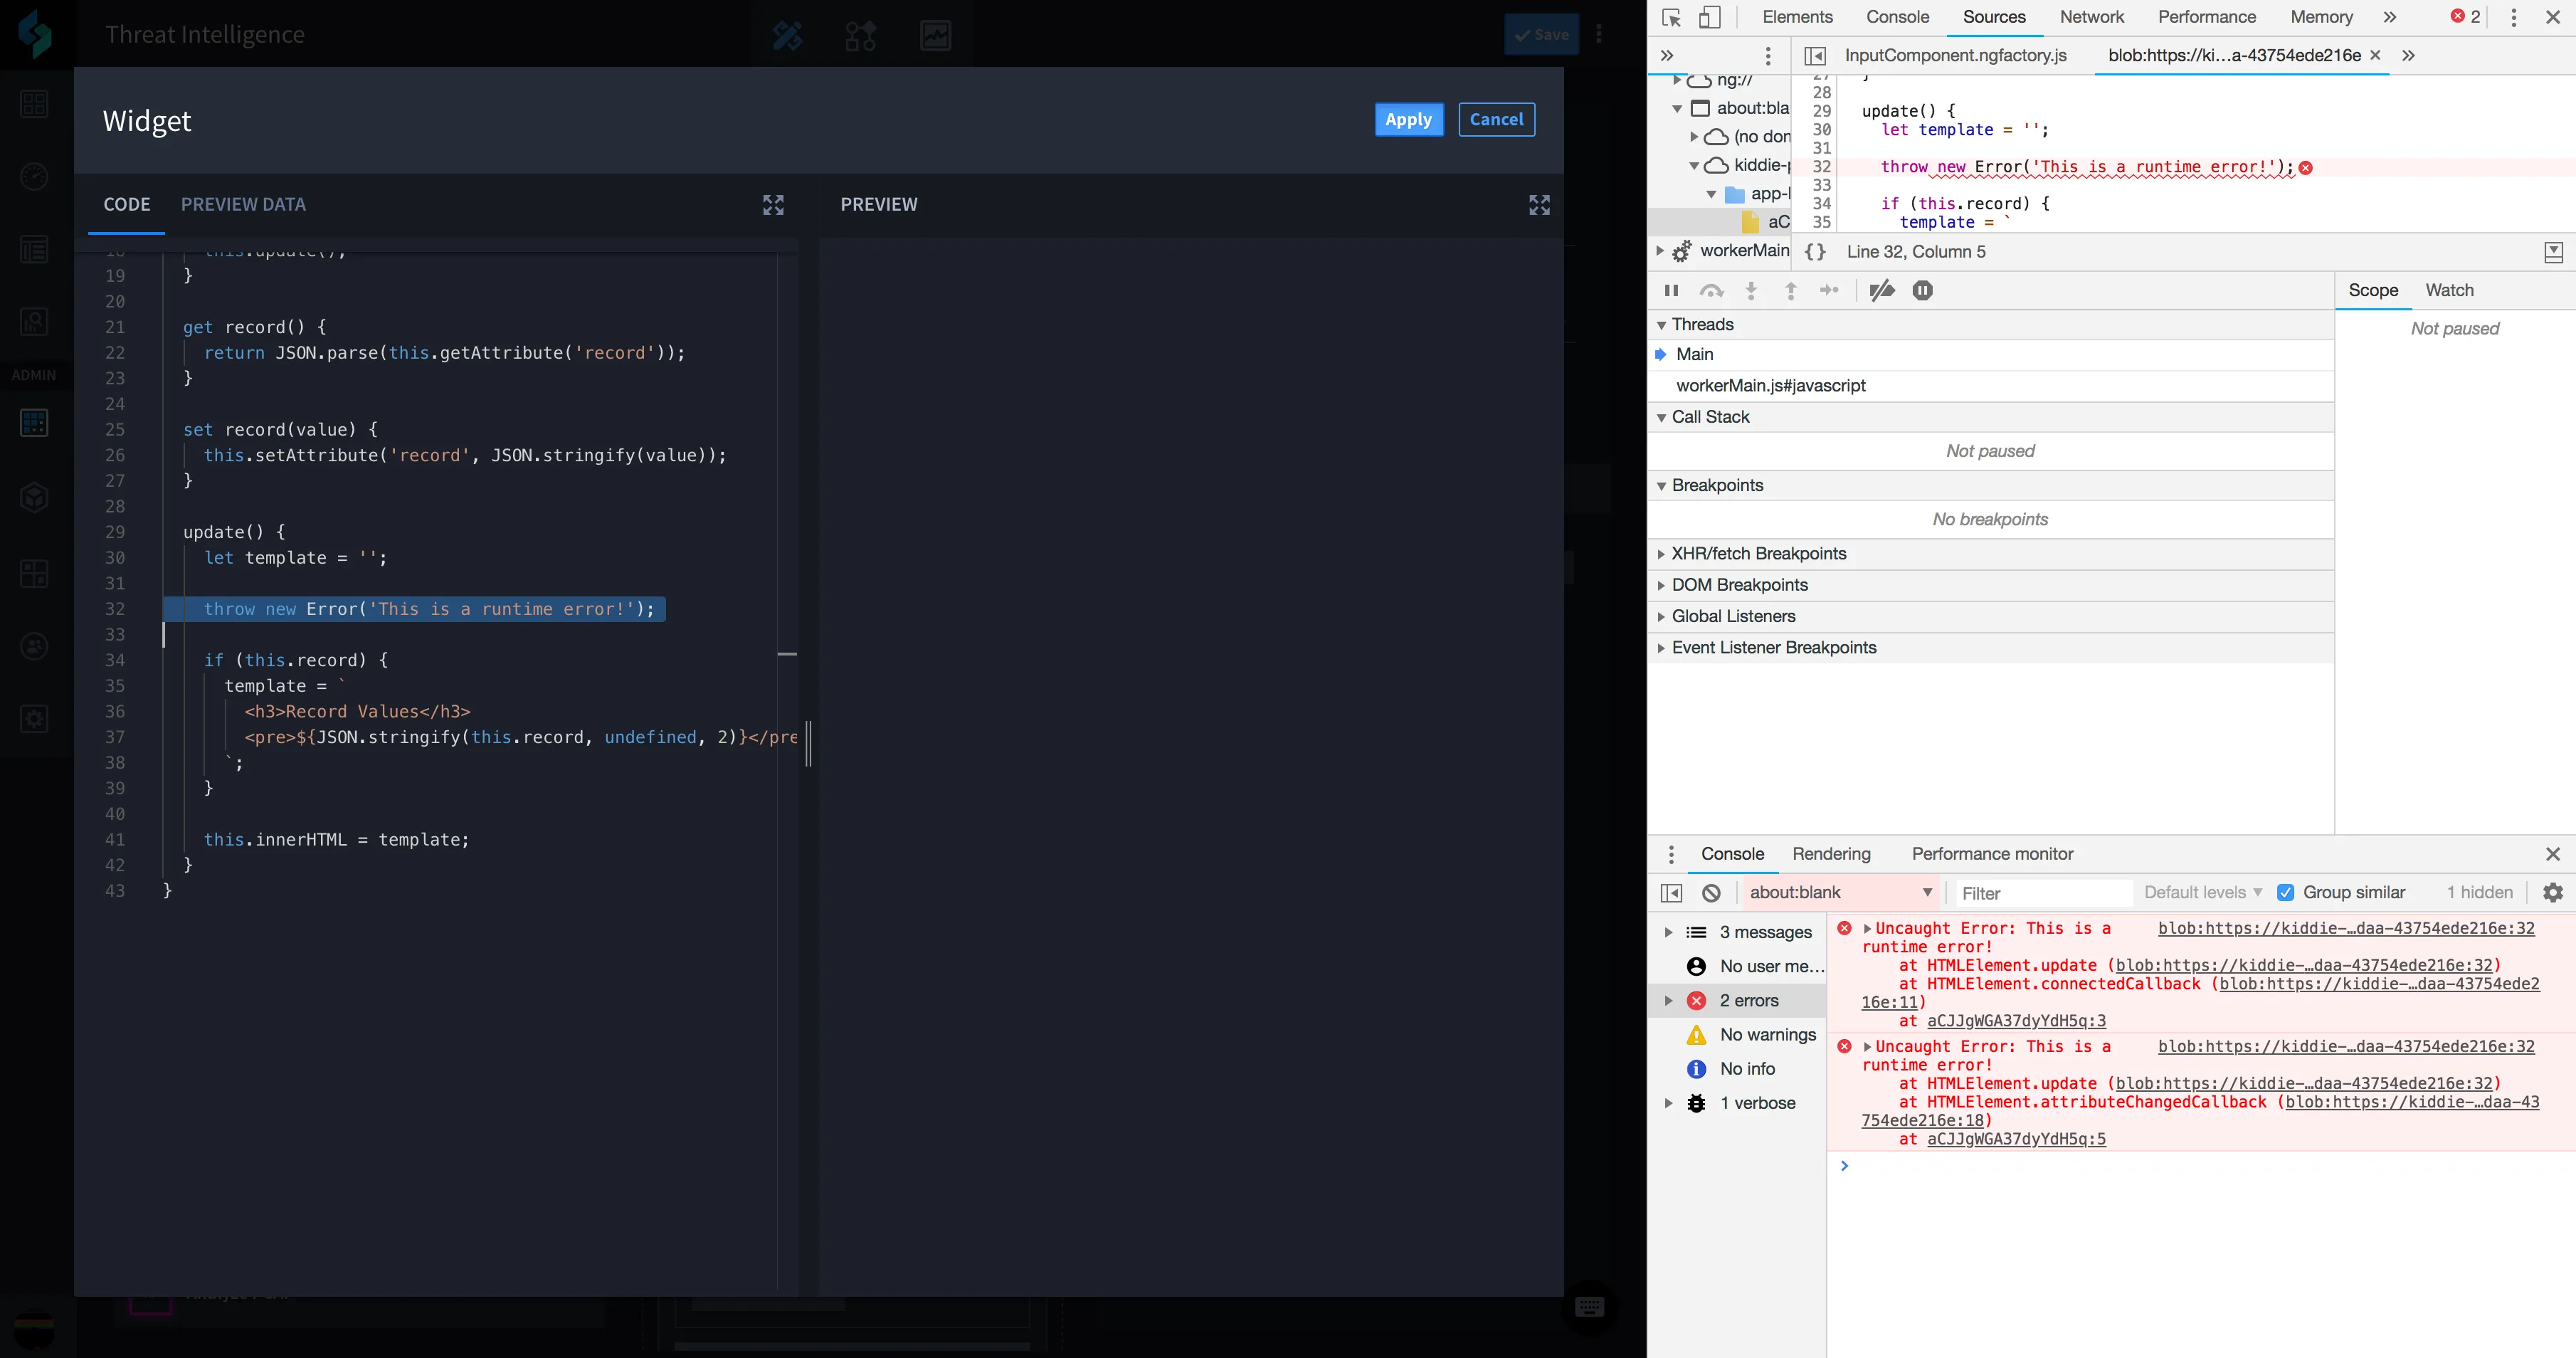The height and width of the screenshot is (1358, 2576).
Task: Open the aCJJgWGA37dyYdH5q:3 stack trace link
Action: [2016, 1021]
